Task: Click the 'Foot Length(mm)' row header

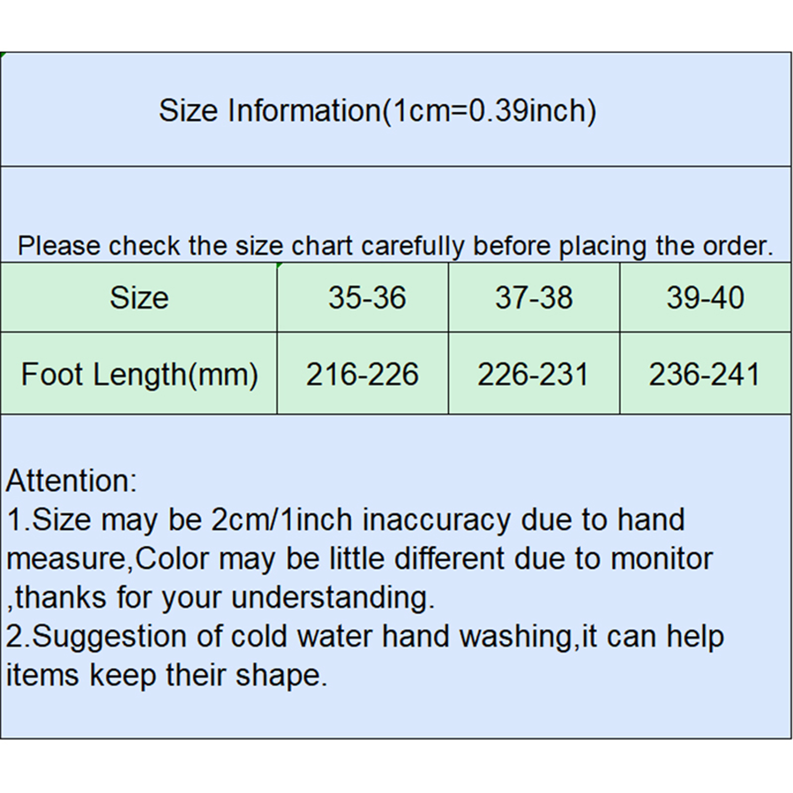Action: click(x=139, y=374)
